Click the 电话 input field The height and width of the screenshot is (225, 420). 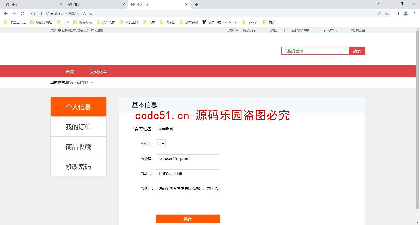pos(187,173)
